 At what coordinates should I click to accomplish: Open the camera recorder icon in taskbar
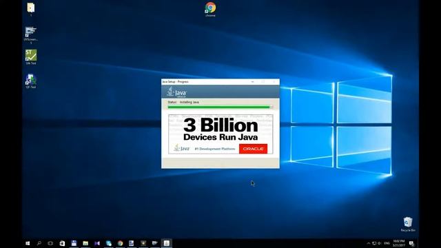coord(155,243)
